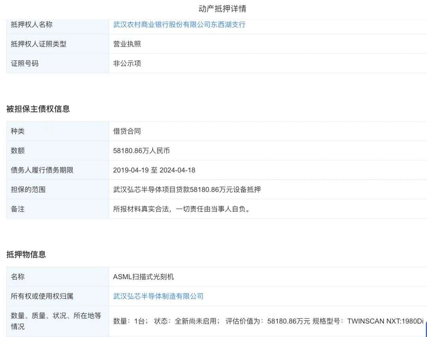Select the 债务人履行债务期限 label cell
427x337 pixels.
point(57,170)
